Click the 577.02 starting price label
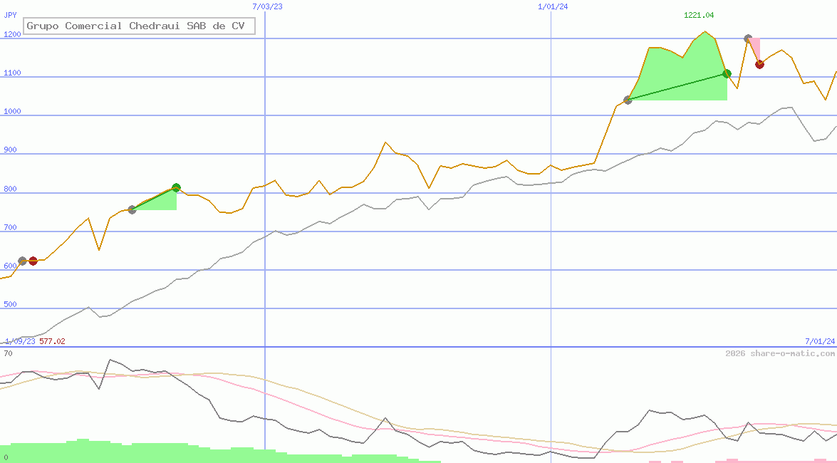This screenshot has height=463, width=837. click(52, 341)
